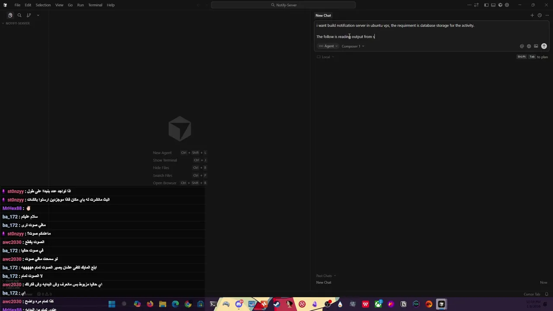Open Cursor settings gear icon
Image resolution: width=553 pixels, height=311 pixels.
pyautogui.click(x=507, y=5)
